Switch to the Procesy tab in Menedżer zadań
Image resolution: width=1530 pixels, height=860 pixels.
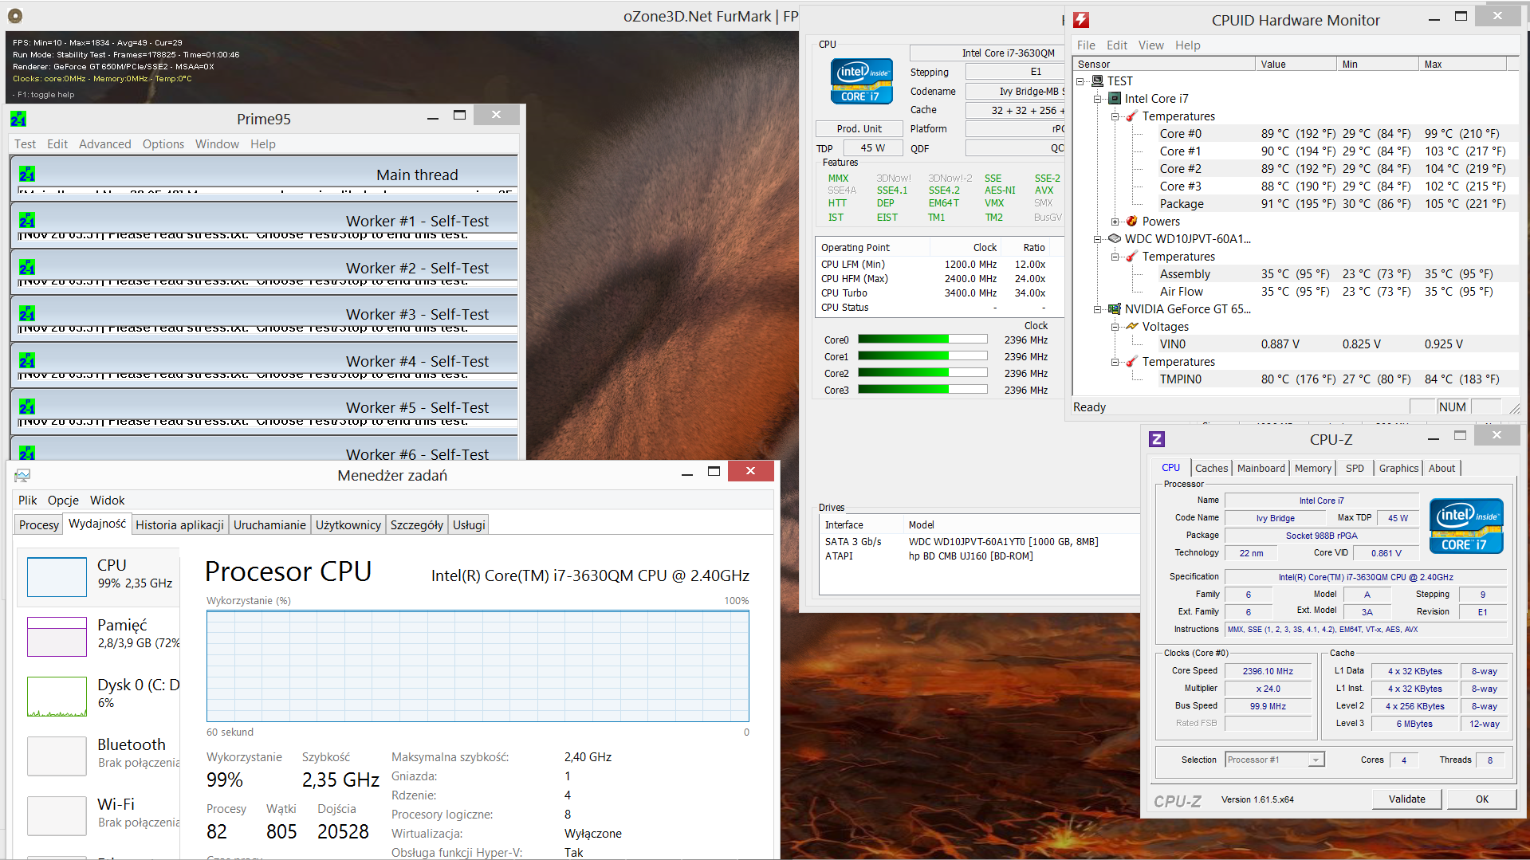(39, 524)
